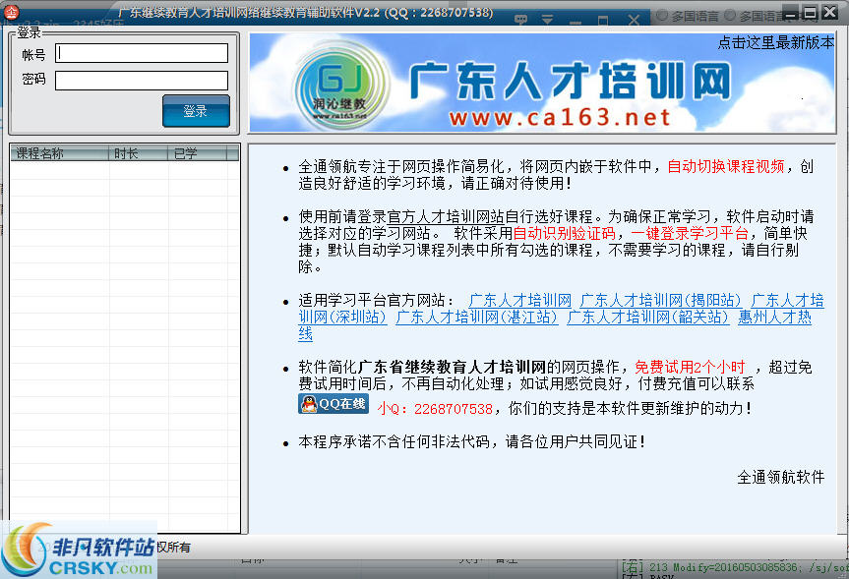This screenshot has height=579, width=849.
Task: Open www.ca163.net address in banner
Action: point(560,117)
